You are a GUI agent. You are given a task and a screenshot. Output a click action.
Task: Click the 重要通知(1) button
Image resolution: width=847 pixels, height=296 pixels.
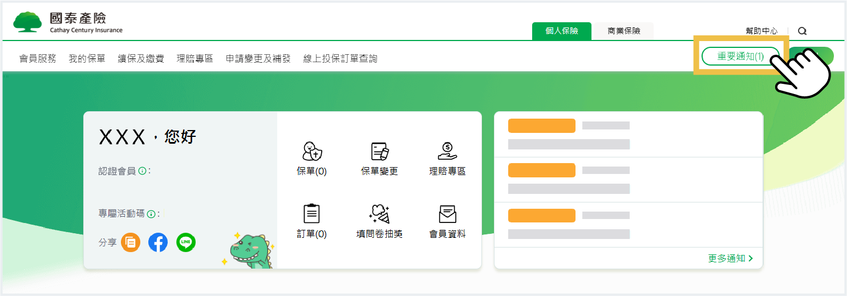pyautogui.click(x=740, y=56)
